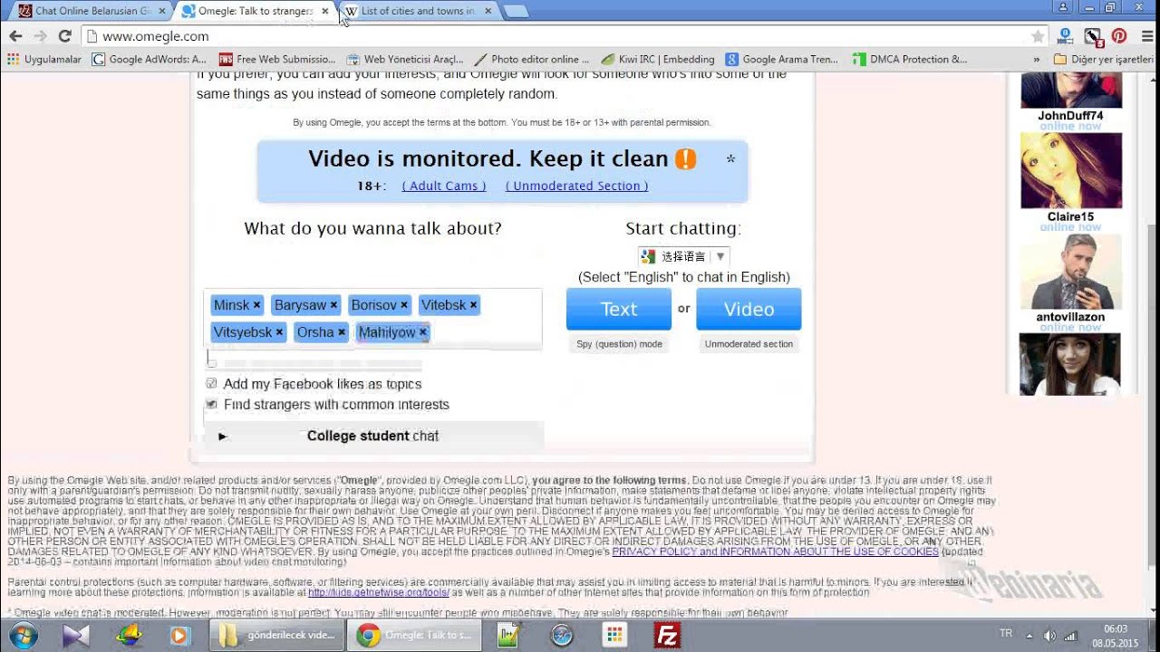
Task: Open the Chrome hamburger menu
Action: [1146, 36]
